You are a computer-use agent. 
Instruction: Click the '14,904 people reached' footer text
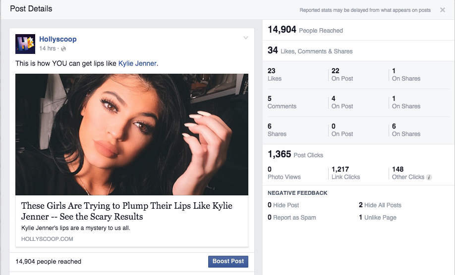coord(48,261)
